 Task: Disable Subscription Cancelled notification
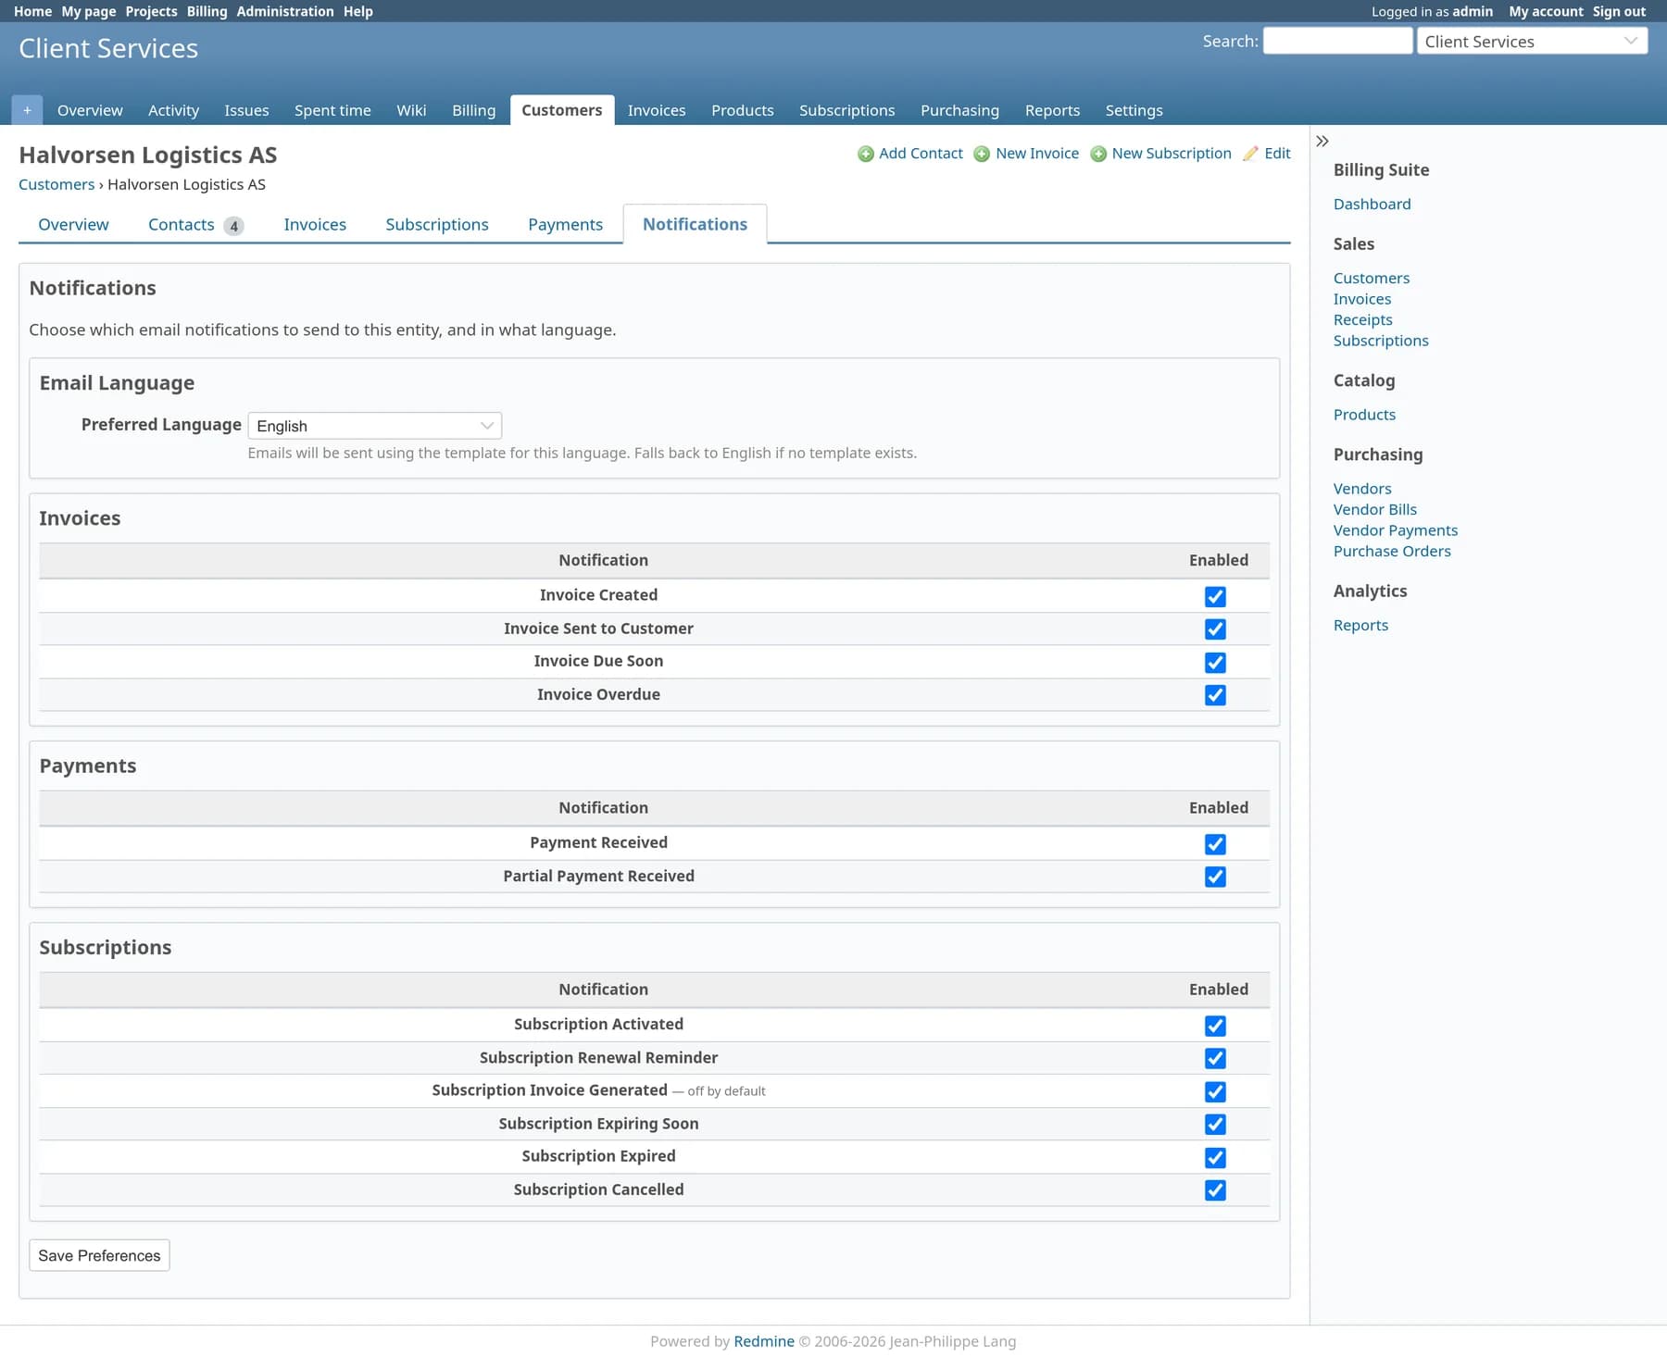pyautogui.click(x=1215, y=1190)
